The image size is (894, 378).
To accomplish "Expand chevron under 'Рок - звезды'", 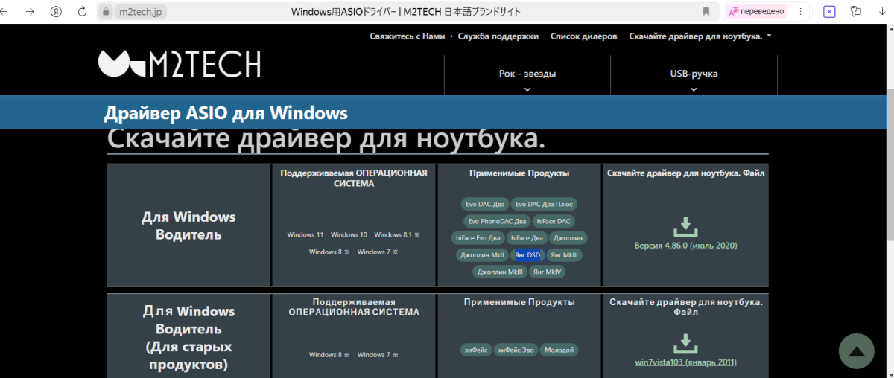I will point(527,89).
